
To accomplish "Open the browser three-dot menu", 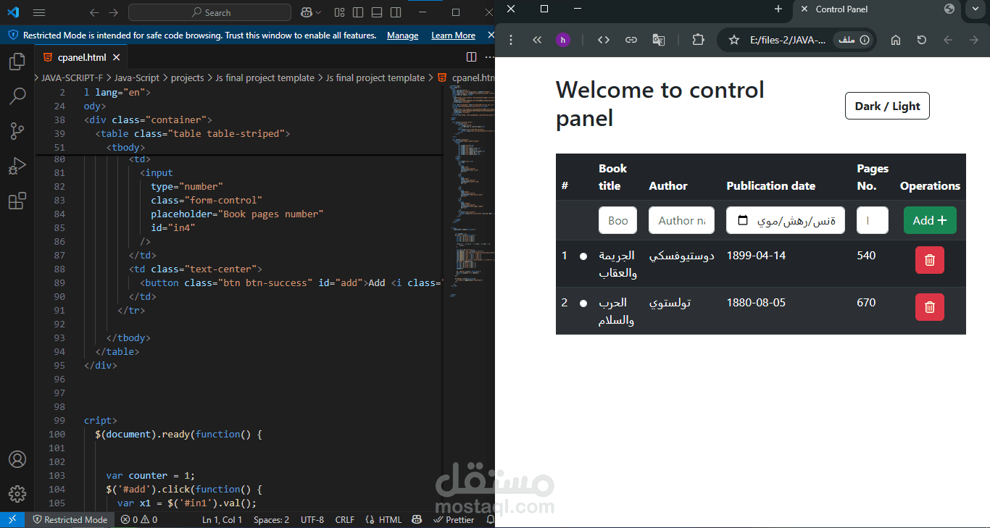I will [x=511, y=40].
